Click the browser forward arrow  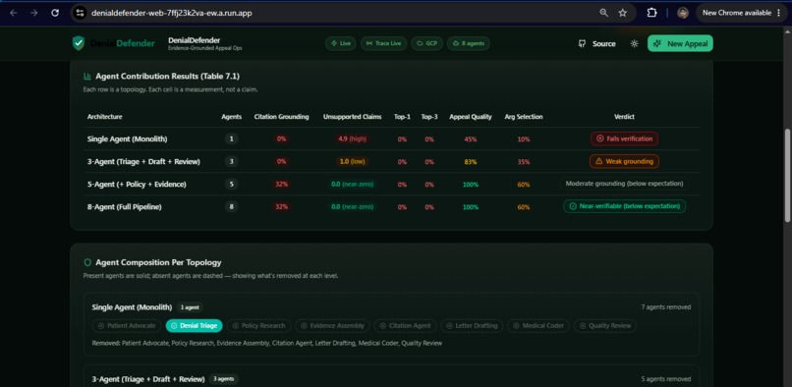click(x=34, y=13)
